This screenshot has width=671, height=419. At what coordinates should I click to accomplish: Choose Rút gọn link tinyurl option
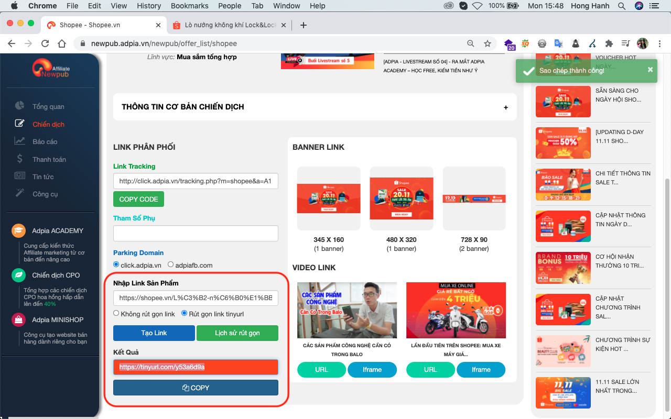[x=184, y=313]
